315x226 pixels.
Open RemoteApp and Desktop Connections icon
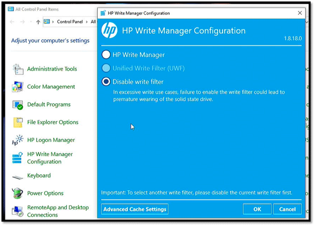click(18, 211)
